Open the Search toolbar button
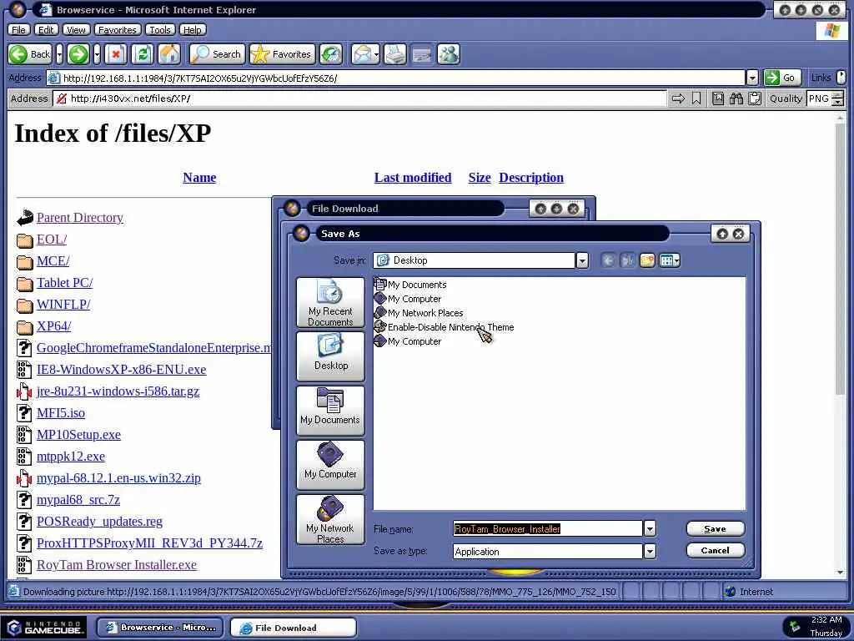Screen dimensions: 854x641 [217, 54]
